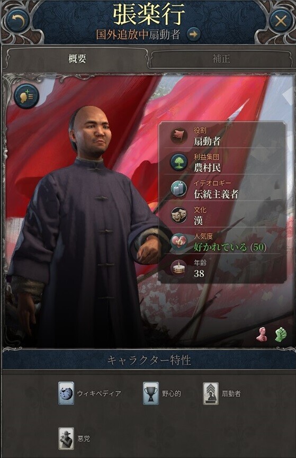The image size is (296, 458).
Task: Open the 伝統主義者 ideology link
Action: (x=216, y=194)
